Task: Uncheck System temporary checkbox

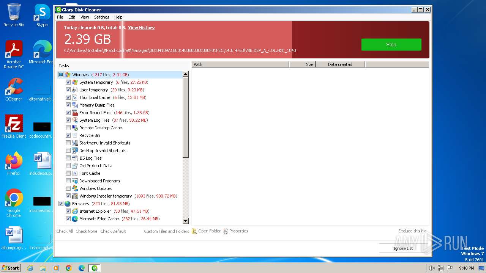Action: pos(68,82)
